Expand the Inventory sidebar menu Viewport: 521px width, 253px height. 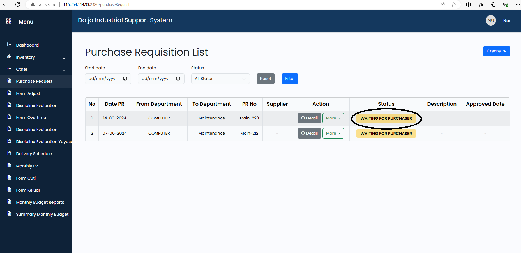point(36,57)
